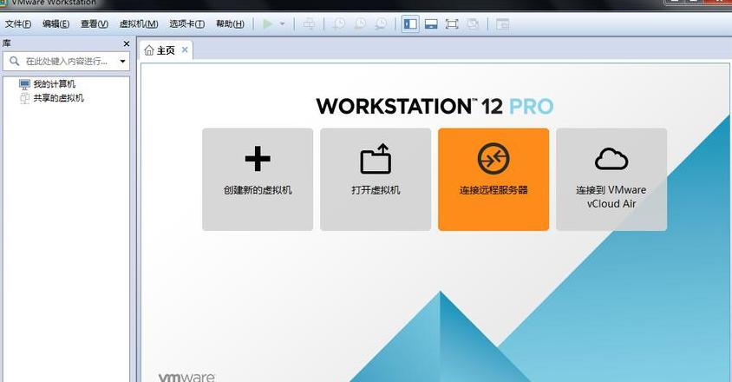Open the 文件(F) menu

click(x=17, y=23)
